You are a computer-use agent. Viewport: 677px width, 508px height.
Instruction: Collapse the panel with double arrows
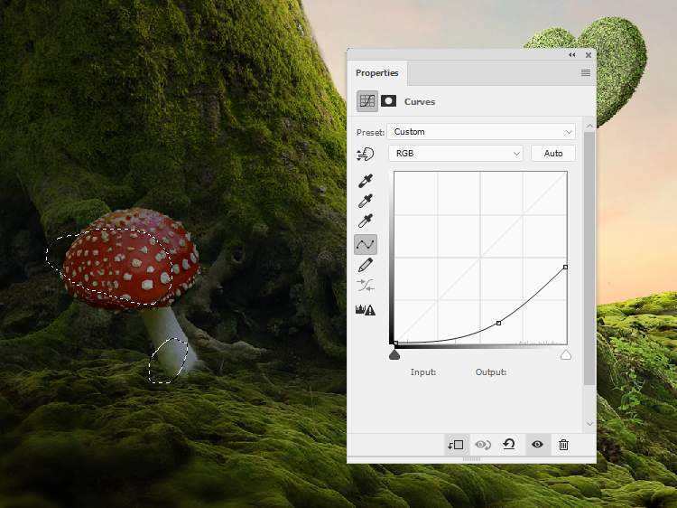[572, 55]
